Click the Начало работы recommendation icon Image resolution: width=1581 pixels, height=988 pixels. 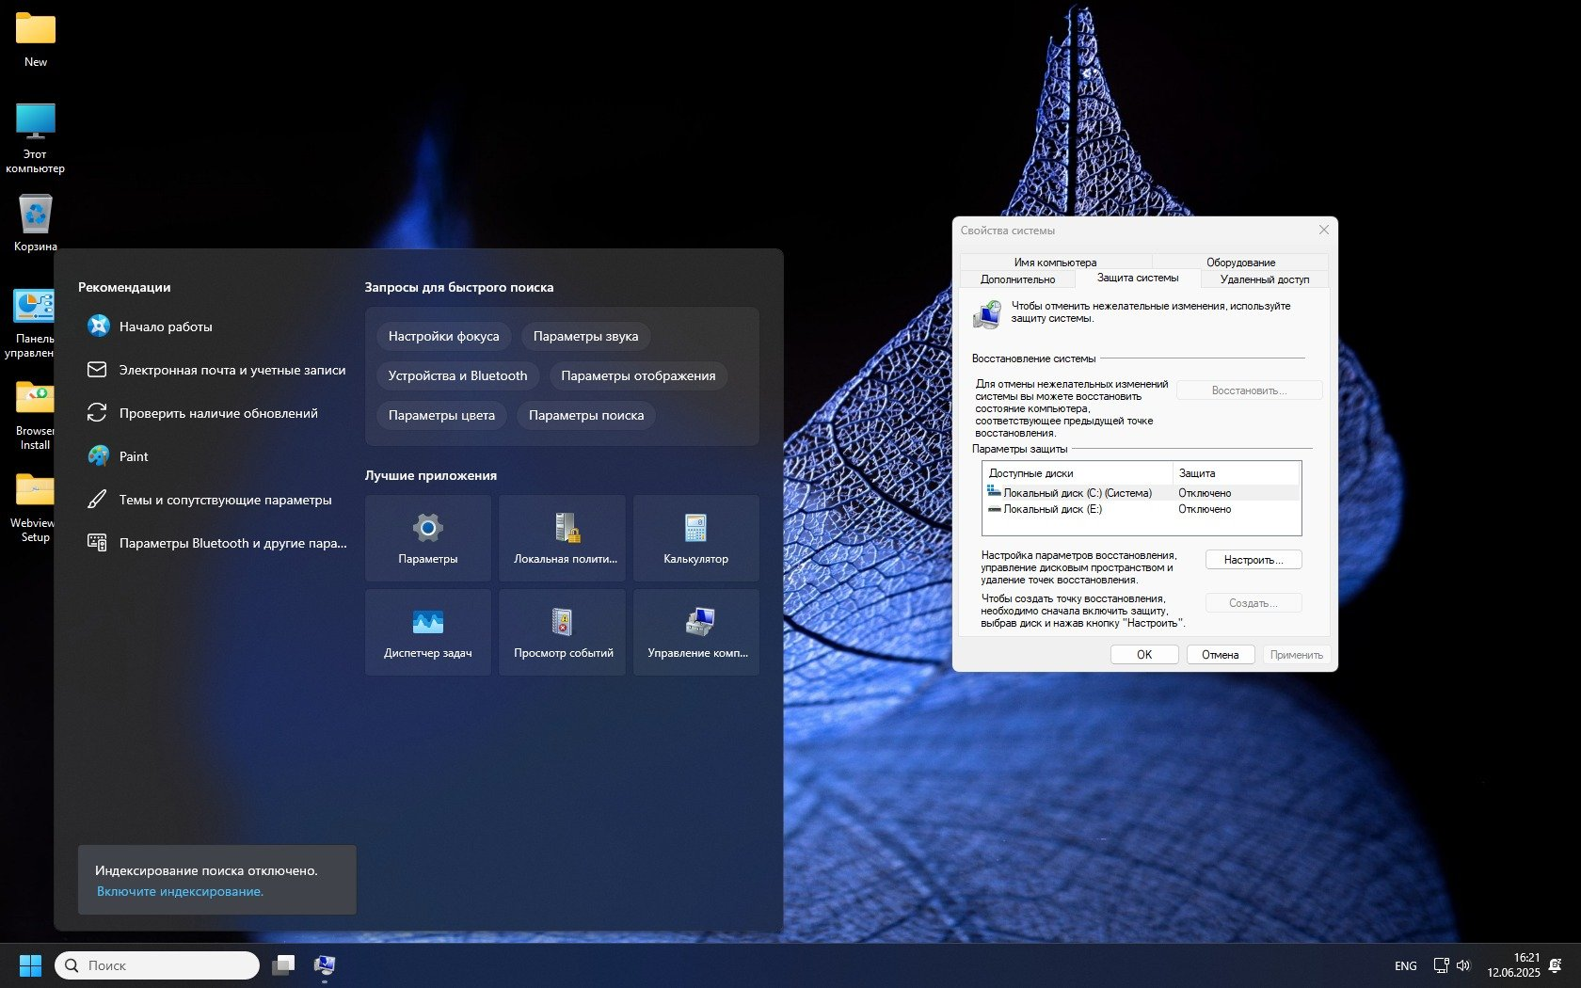click(98, 327)
